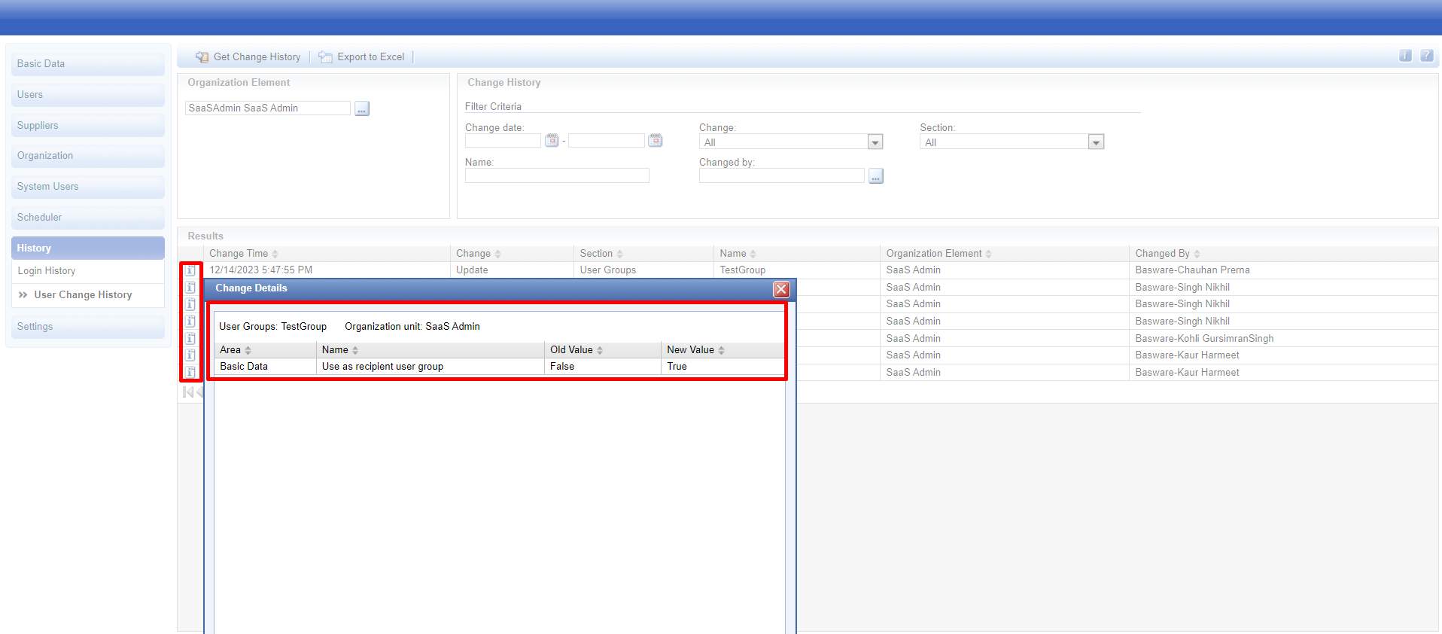Open the start Change date calendar picker
1442x634 pixels.
tap(552, 141)
